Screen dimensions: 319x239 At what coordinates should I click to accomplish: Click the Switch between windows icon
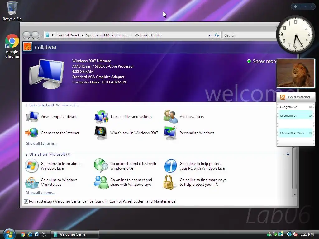(x=44, y=234)
